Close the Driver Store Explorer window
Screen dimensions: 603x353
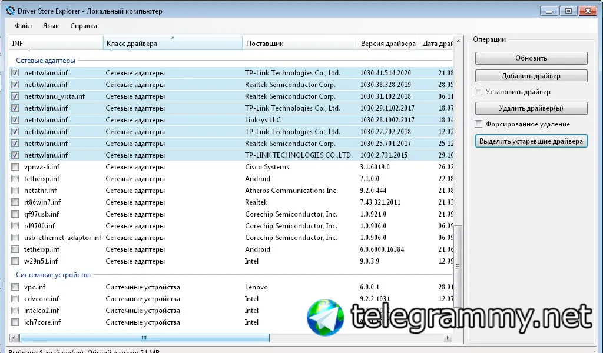click(588, 11)
